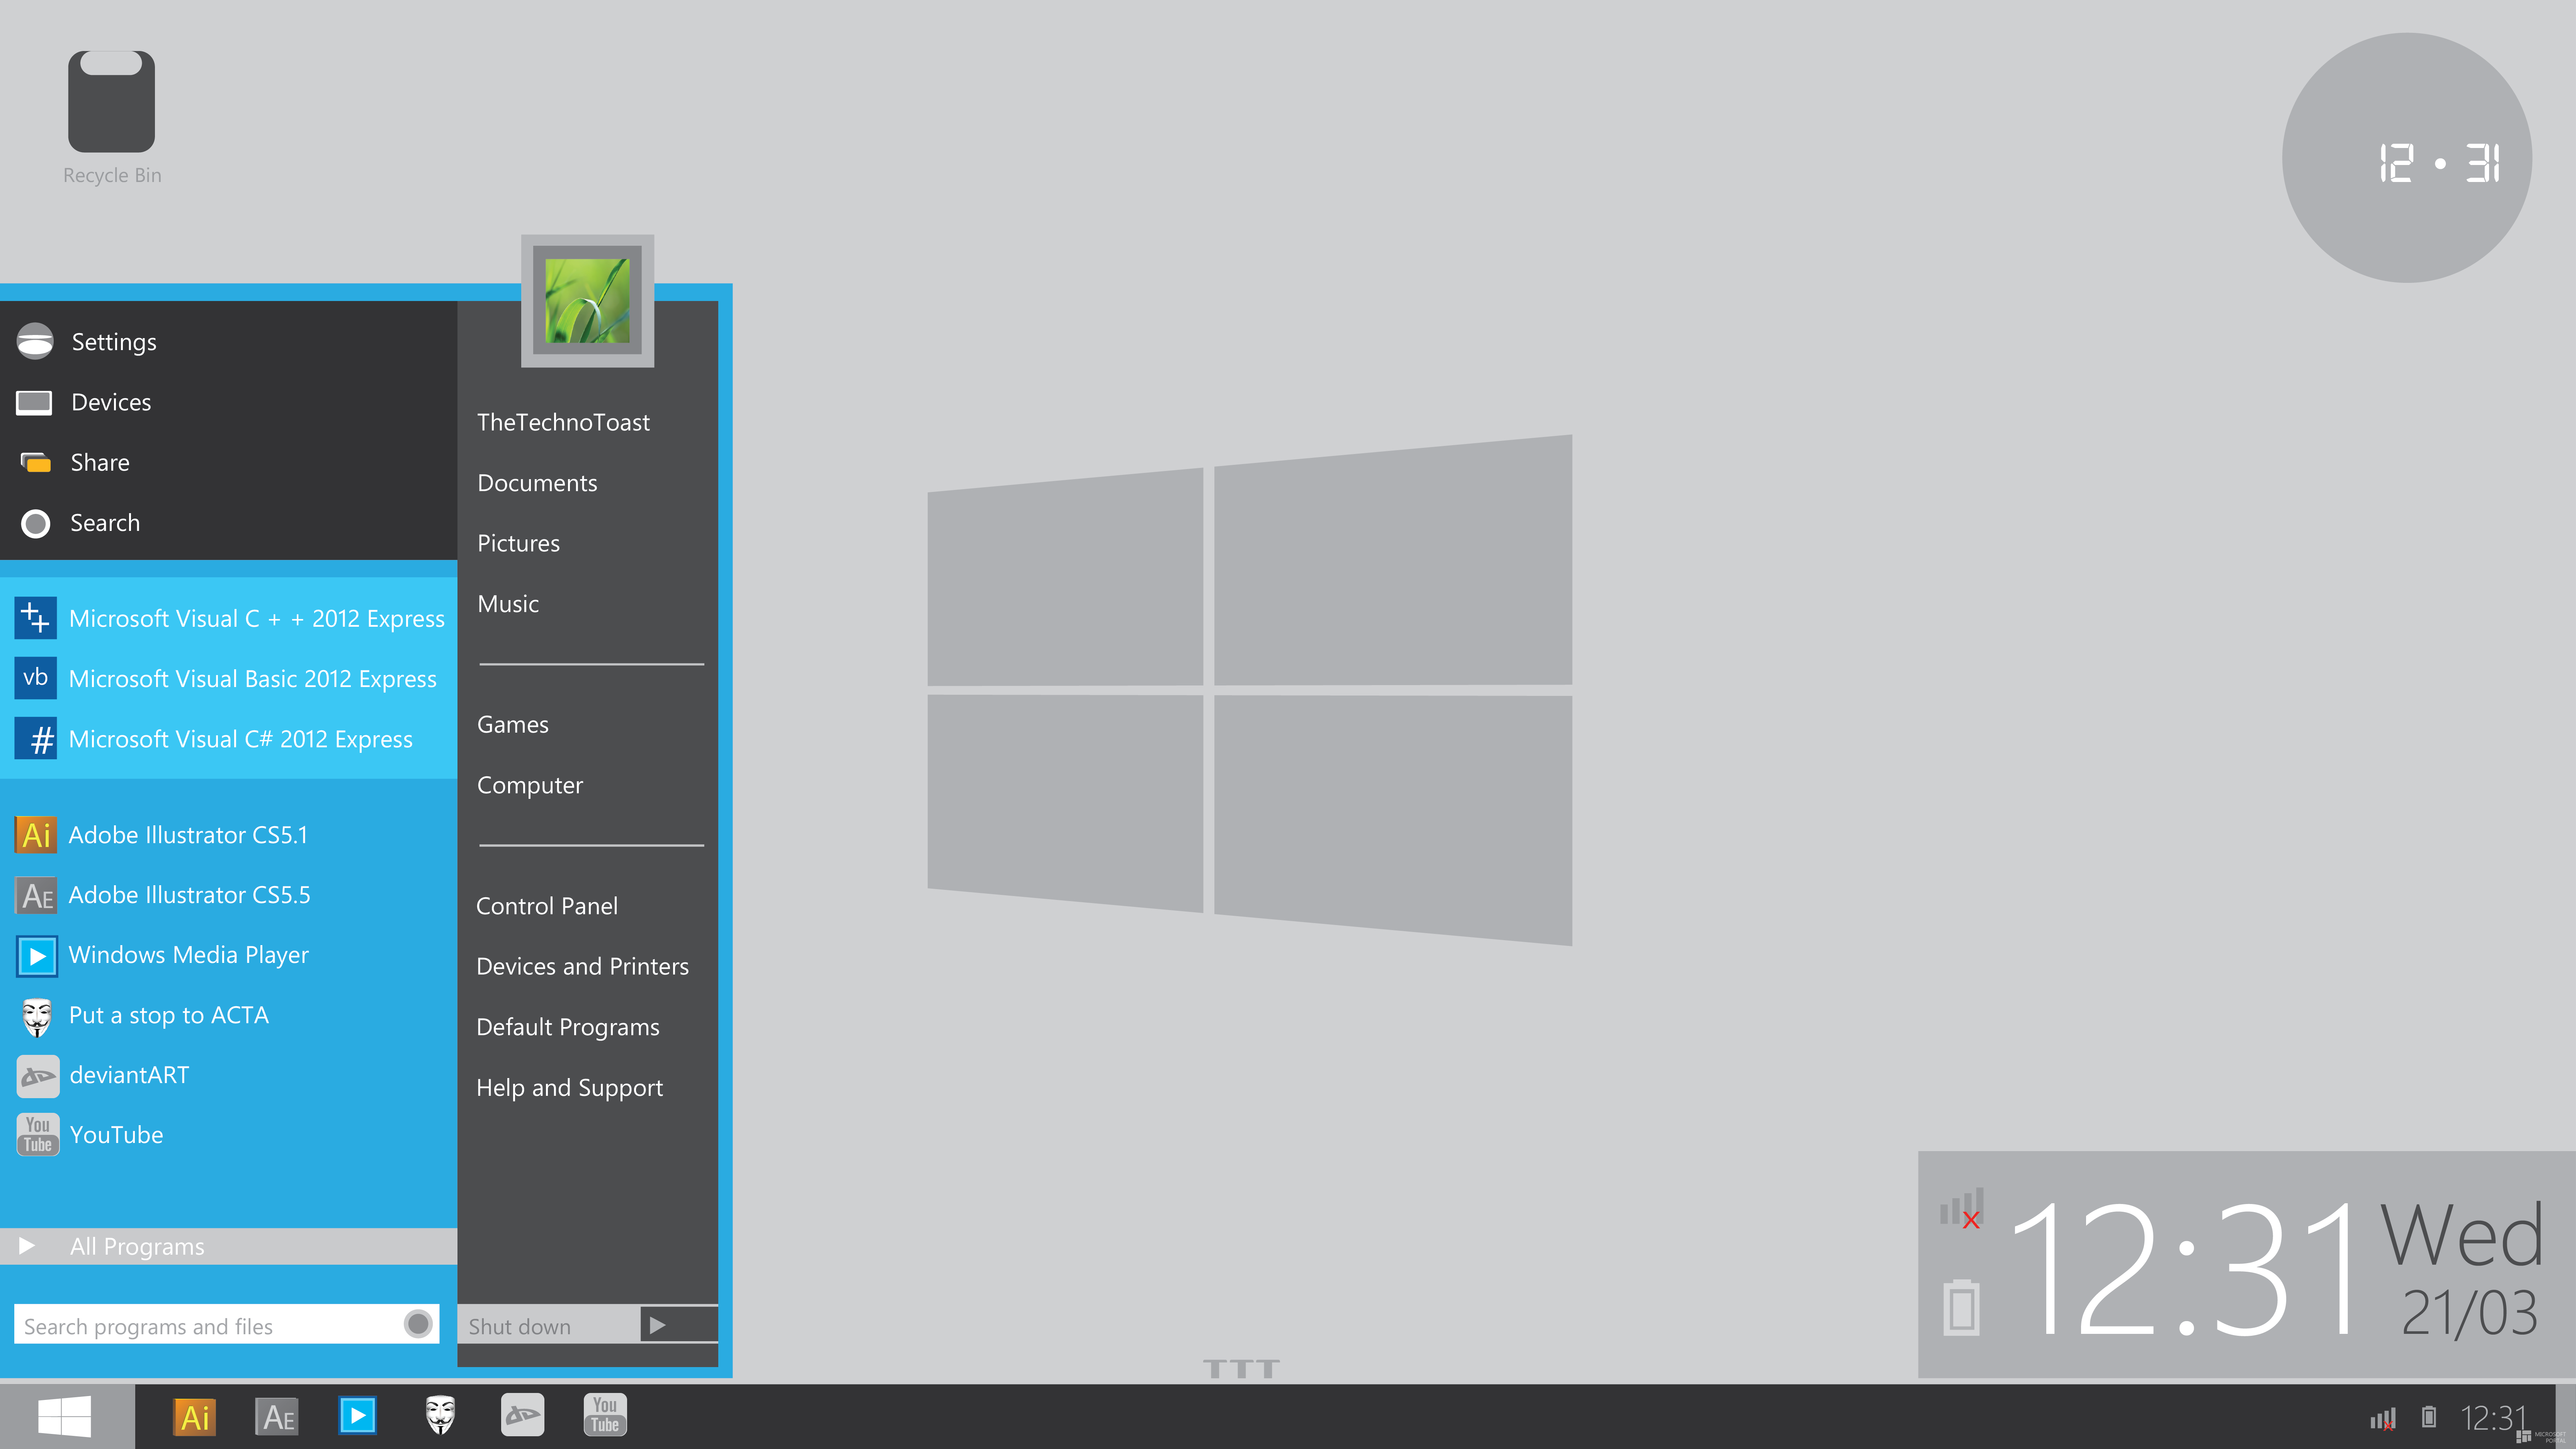Click the Share label in start menu
Screen dimensions: 2576x1449
tap(100, 462)
